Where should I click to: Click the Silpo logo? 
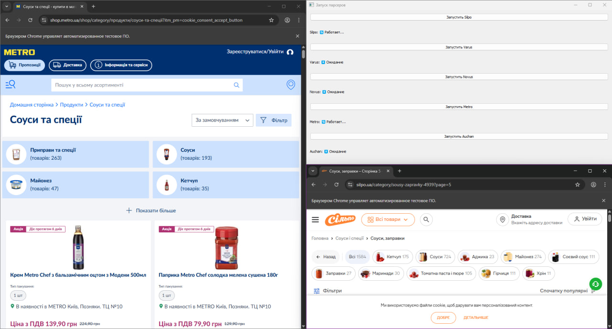point(340,219)
